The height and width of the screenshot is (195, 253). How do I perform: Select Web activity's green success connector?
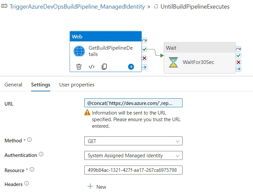pos(145,49)
